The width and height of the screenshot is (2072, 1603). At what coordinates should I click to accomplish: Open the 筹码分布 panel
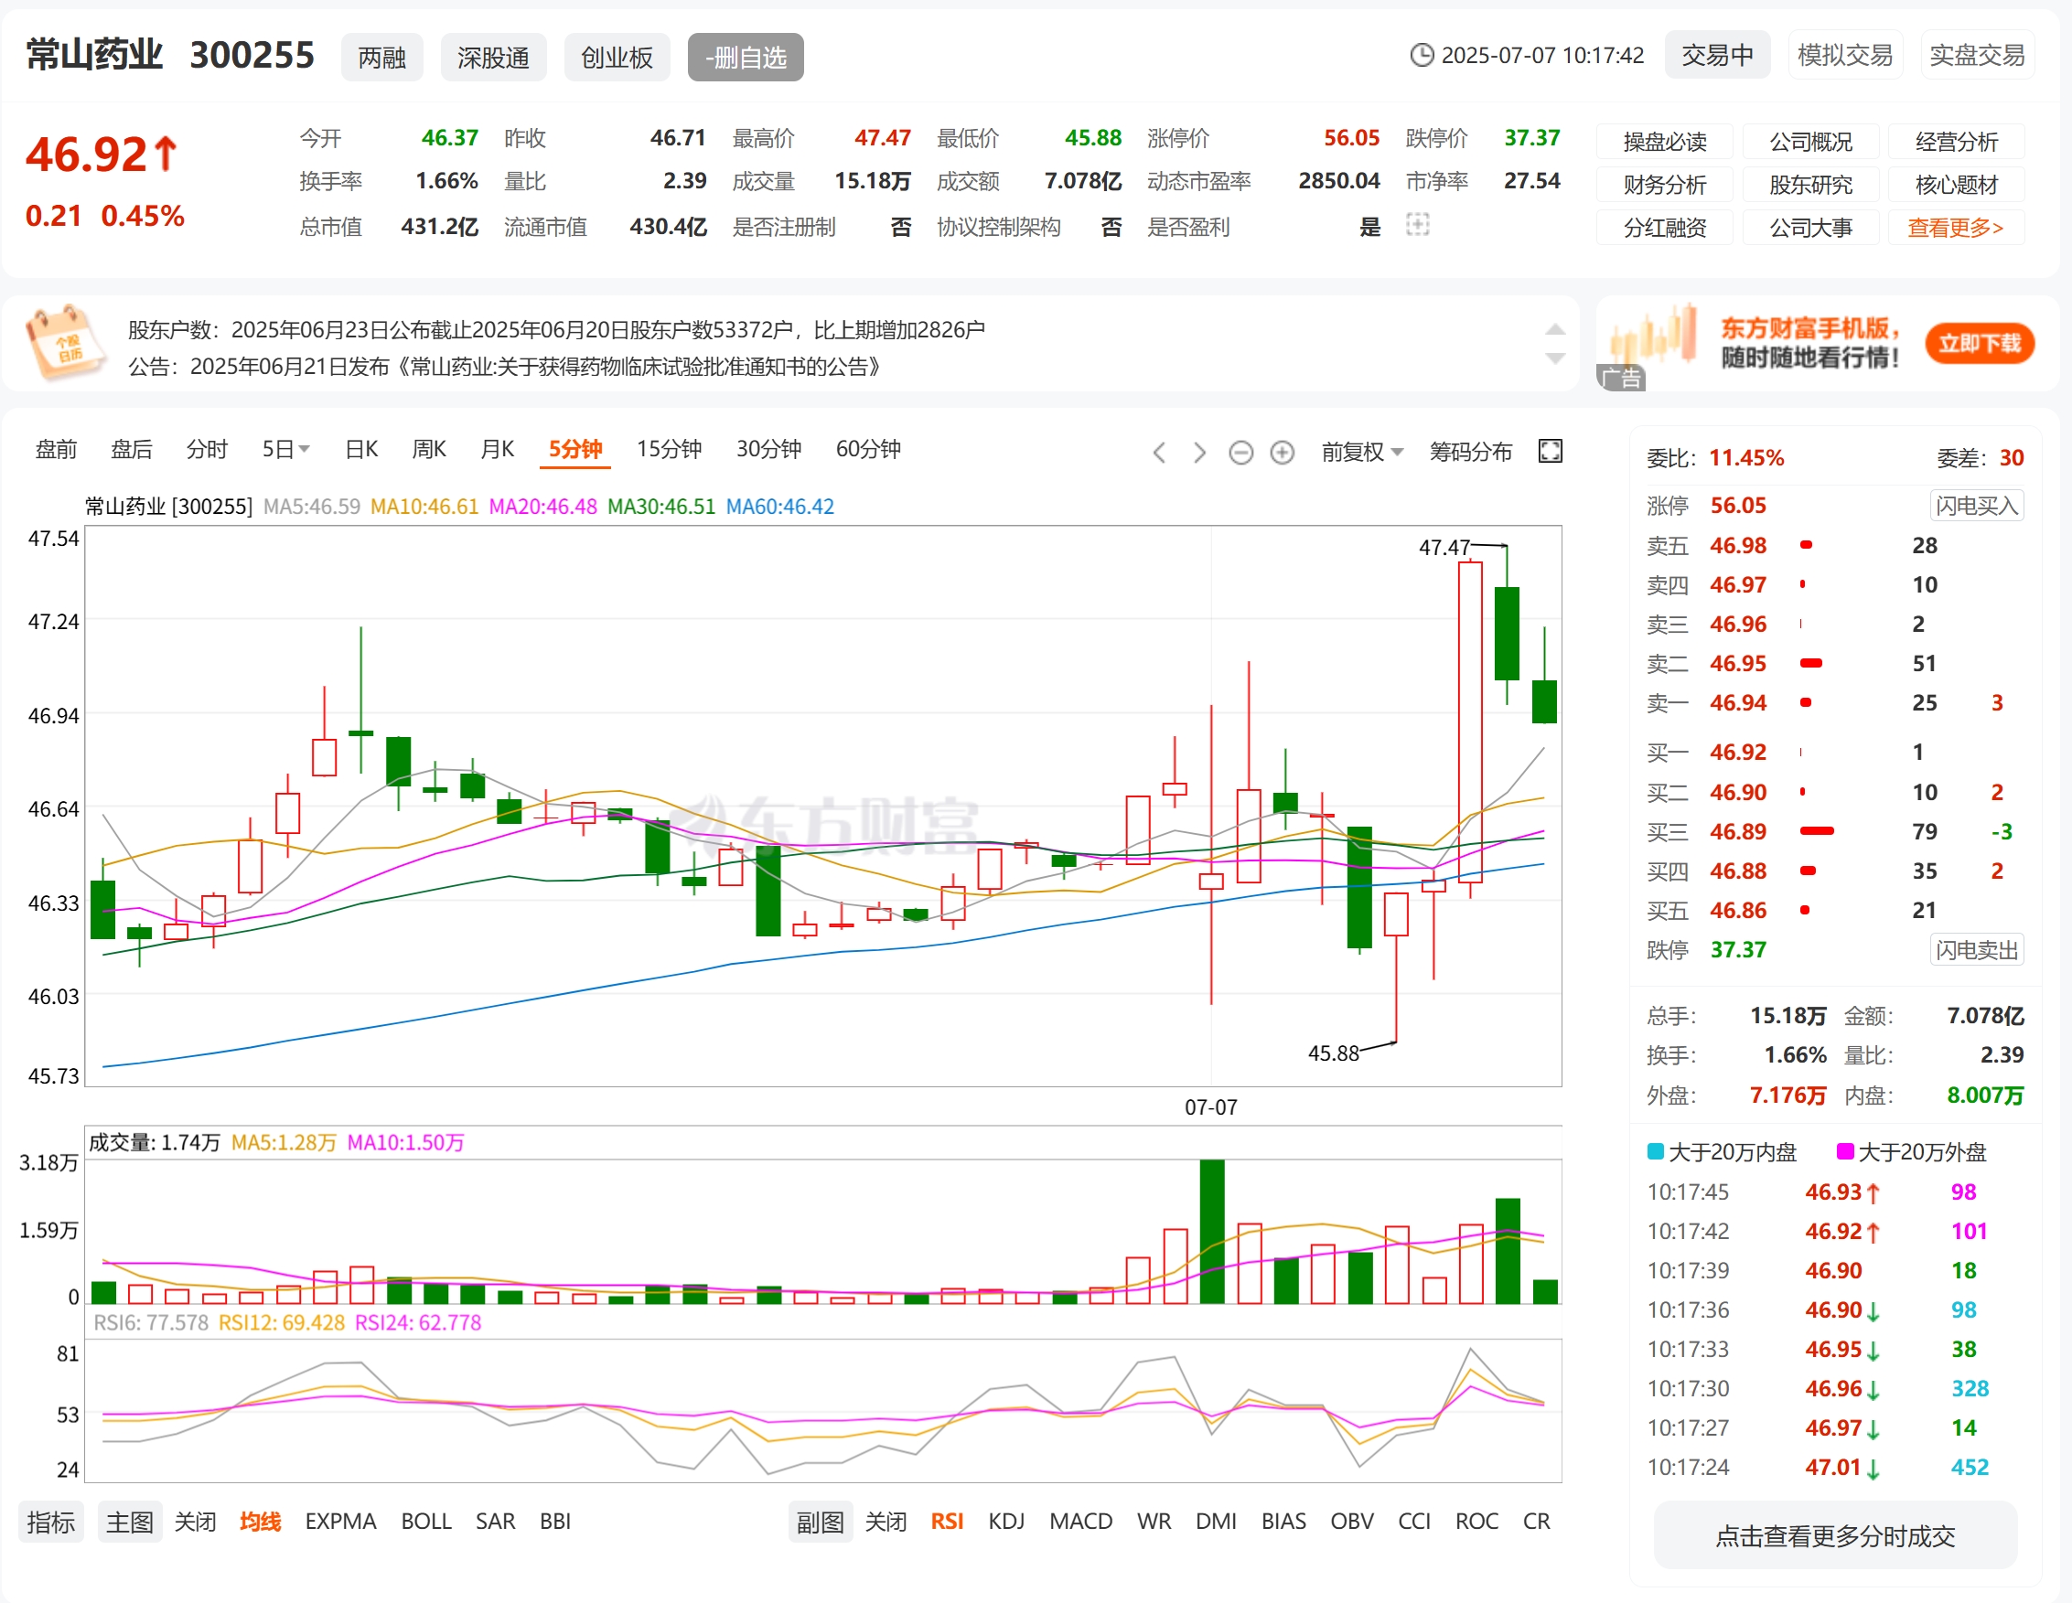tap(1470, 452)
